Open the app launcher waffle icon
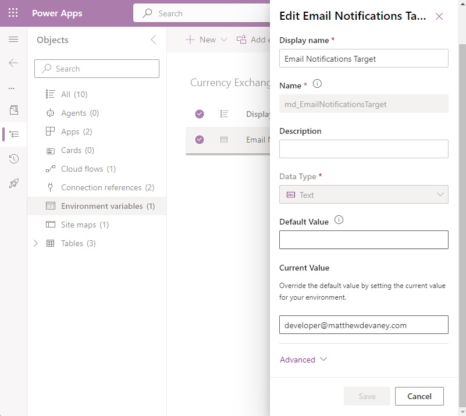 [x=13, y=13]
